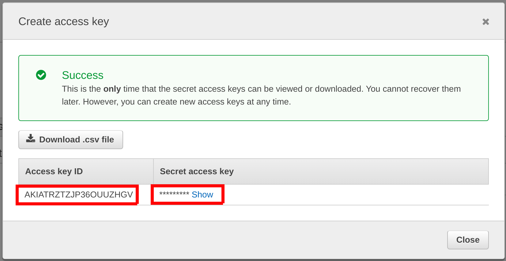Click empty header bar beside the dialog title
The height and width of the screenshot is (261, 506).
pyautogui.click(x=276, y=21)
